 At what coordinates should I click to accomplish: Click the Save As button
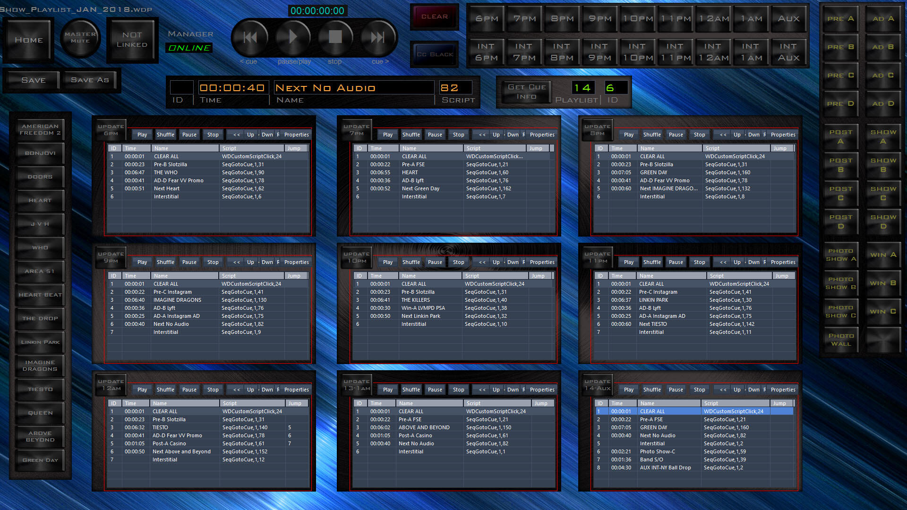(x=90, y=80)
